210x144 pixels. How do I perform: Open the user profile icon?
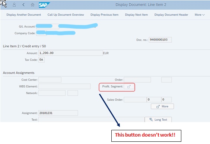tap(14, 5)
